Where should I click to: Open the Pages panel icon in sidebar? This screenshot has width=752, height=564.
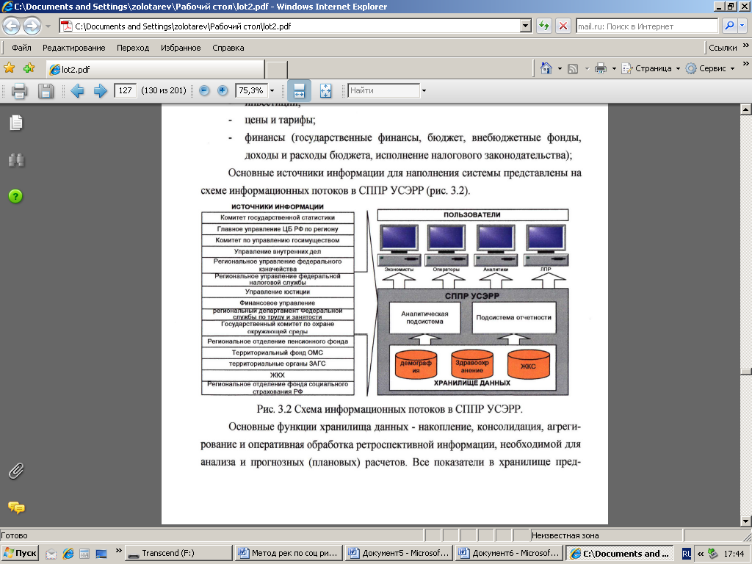(16, 123)
